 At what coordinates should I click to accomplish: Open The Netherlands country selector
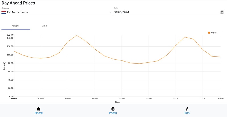[57, 12]
